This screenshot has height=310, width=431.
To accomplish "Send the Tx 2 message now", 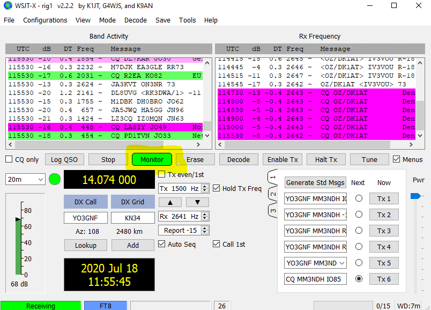I will (x=384, y=215).
